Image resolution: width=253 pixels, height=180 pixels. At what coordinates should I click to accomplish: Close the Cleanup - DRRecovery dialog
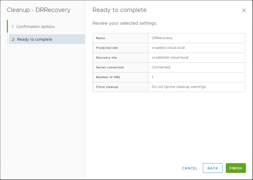pos(244,10)
